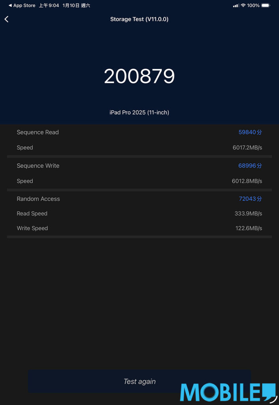The image size is (279, 405).
Task: Tap the Storage Test (V11.0.0) title
Action: (139, 19)
